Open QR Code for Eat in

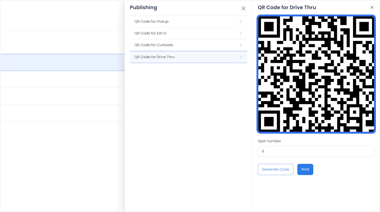click(188, 33)
